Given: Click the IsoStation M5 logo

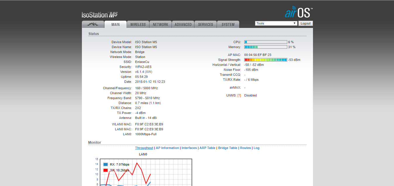Looking at the screenshot, I should click(99, 15).
